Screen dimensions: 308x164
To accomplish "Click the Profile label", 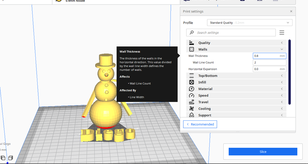I will [188, 23].
